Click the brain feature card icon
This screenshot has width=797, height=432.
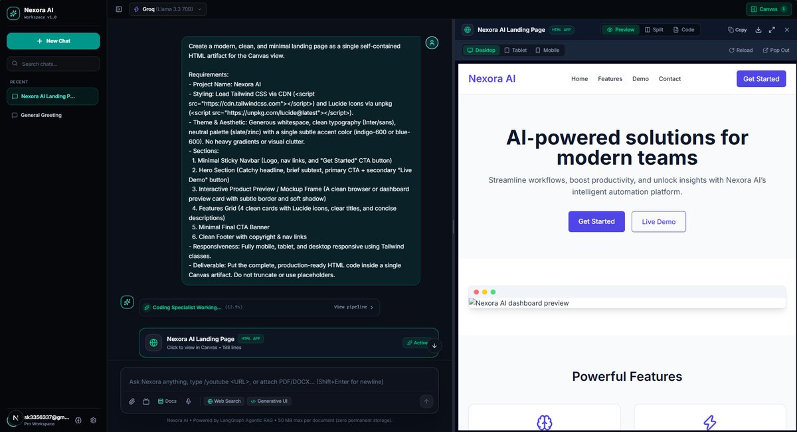coord(545,423)
